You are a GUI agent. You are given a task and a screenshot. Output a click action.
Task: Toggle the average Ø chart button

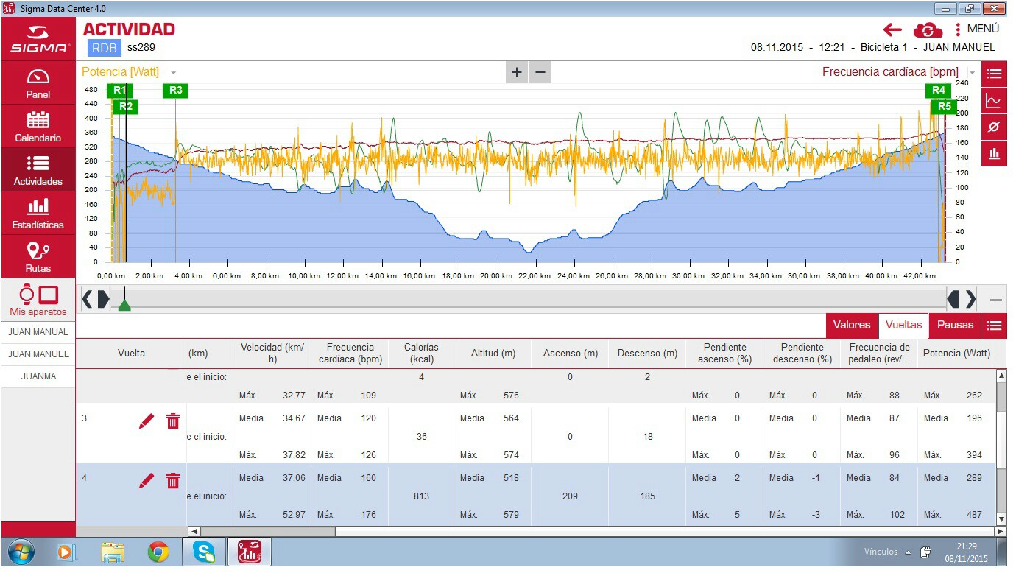click(994, 127)
